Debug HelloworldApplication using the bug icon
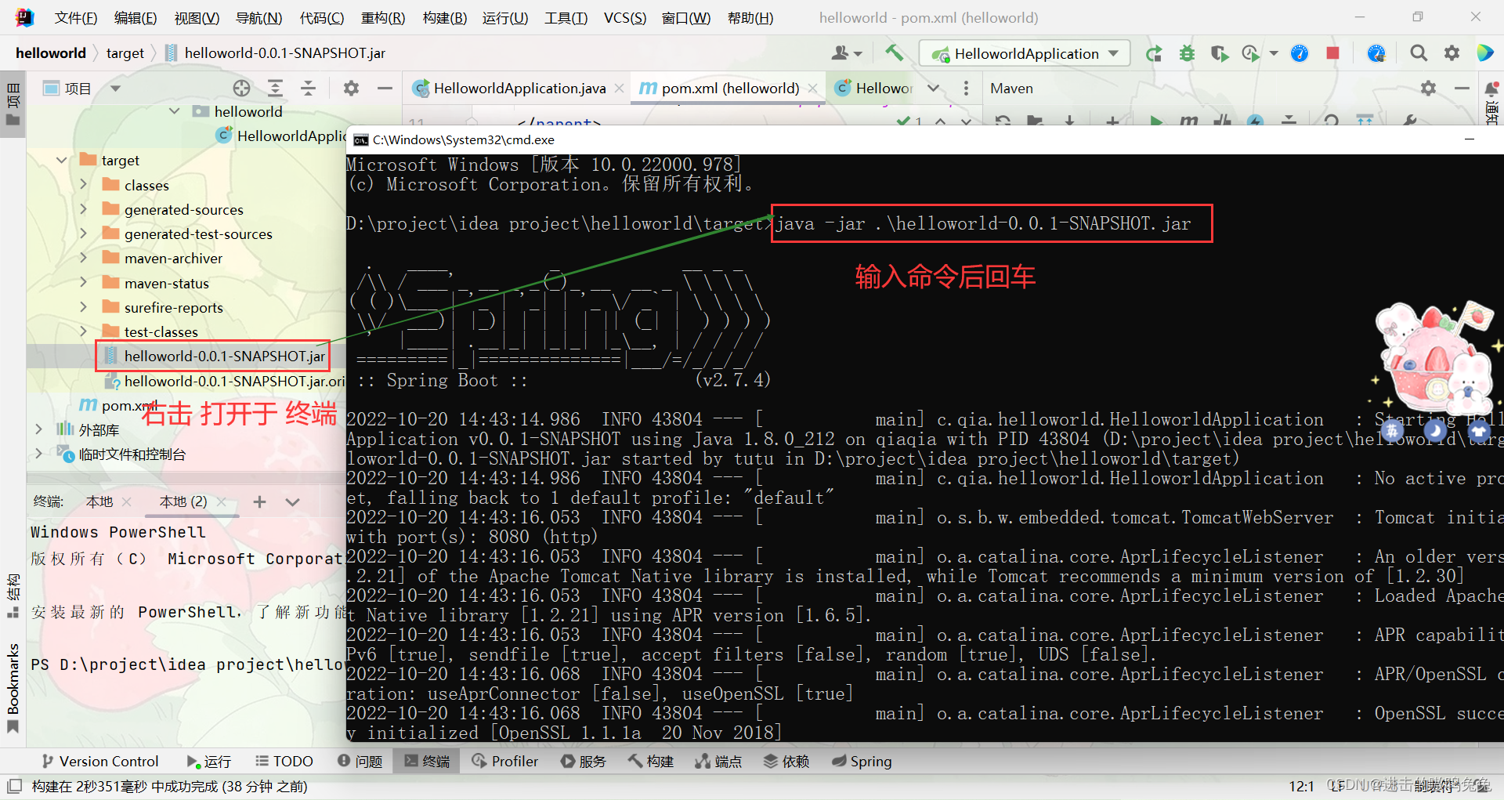Image resolution: width=1504 pixels, height=800 pixels. (1187, 53)
